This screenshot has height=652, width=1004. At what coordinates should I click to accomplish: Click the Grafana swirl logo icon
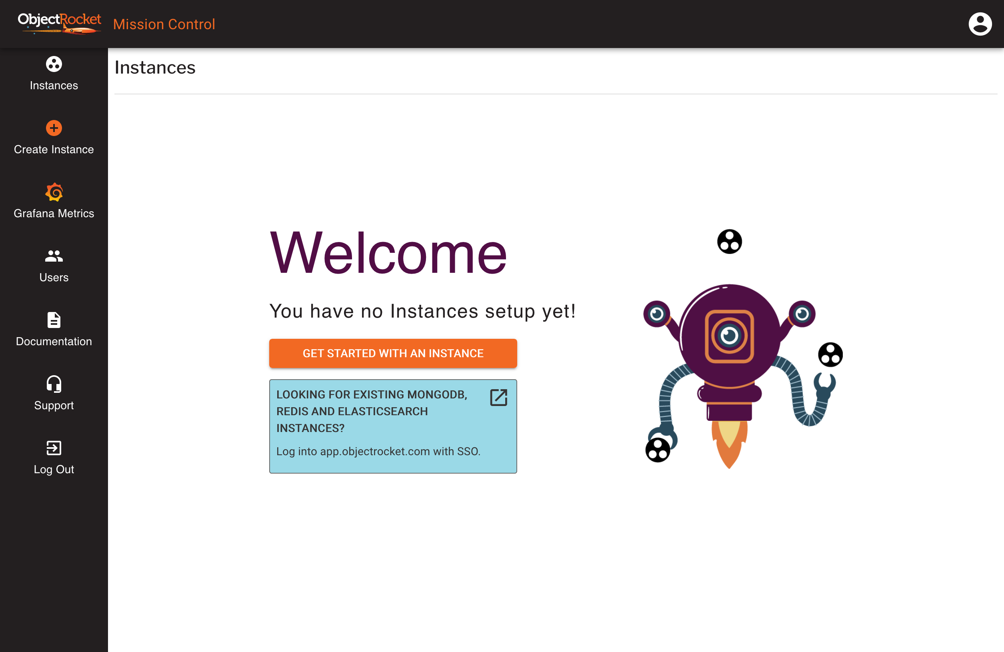[54, 192]
